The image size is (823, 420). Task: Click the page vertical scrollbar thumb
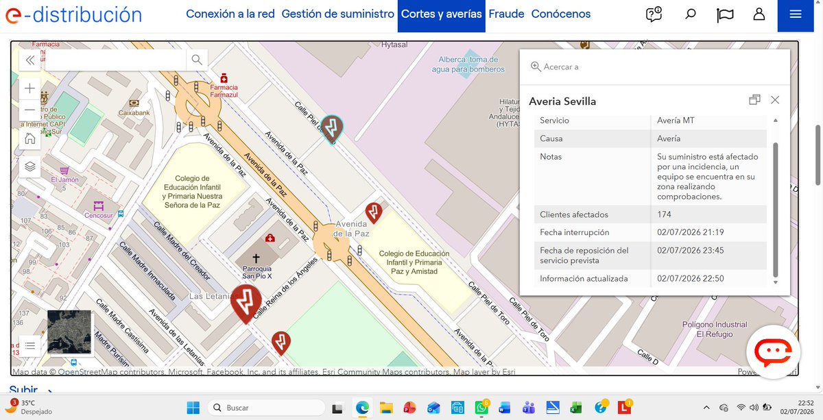point(818,155)
